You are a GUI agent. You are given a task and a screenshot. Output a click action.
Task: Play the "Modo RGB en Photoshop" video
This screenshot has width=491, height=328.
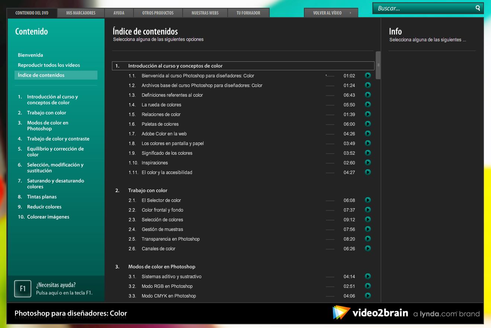[368, 286]
